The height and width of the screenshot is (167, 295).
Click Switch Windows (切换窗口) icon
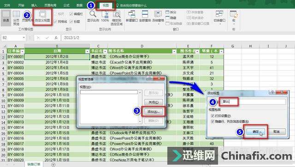(x=219, y=17)
